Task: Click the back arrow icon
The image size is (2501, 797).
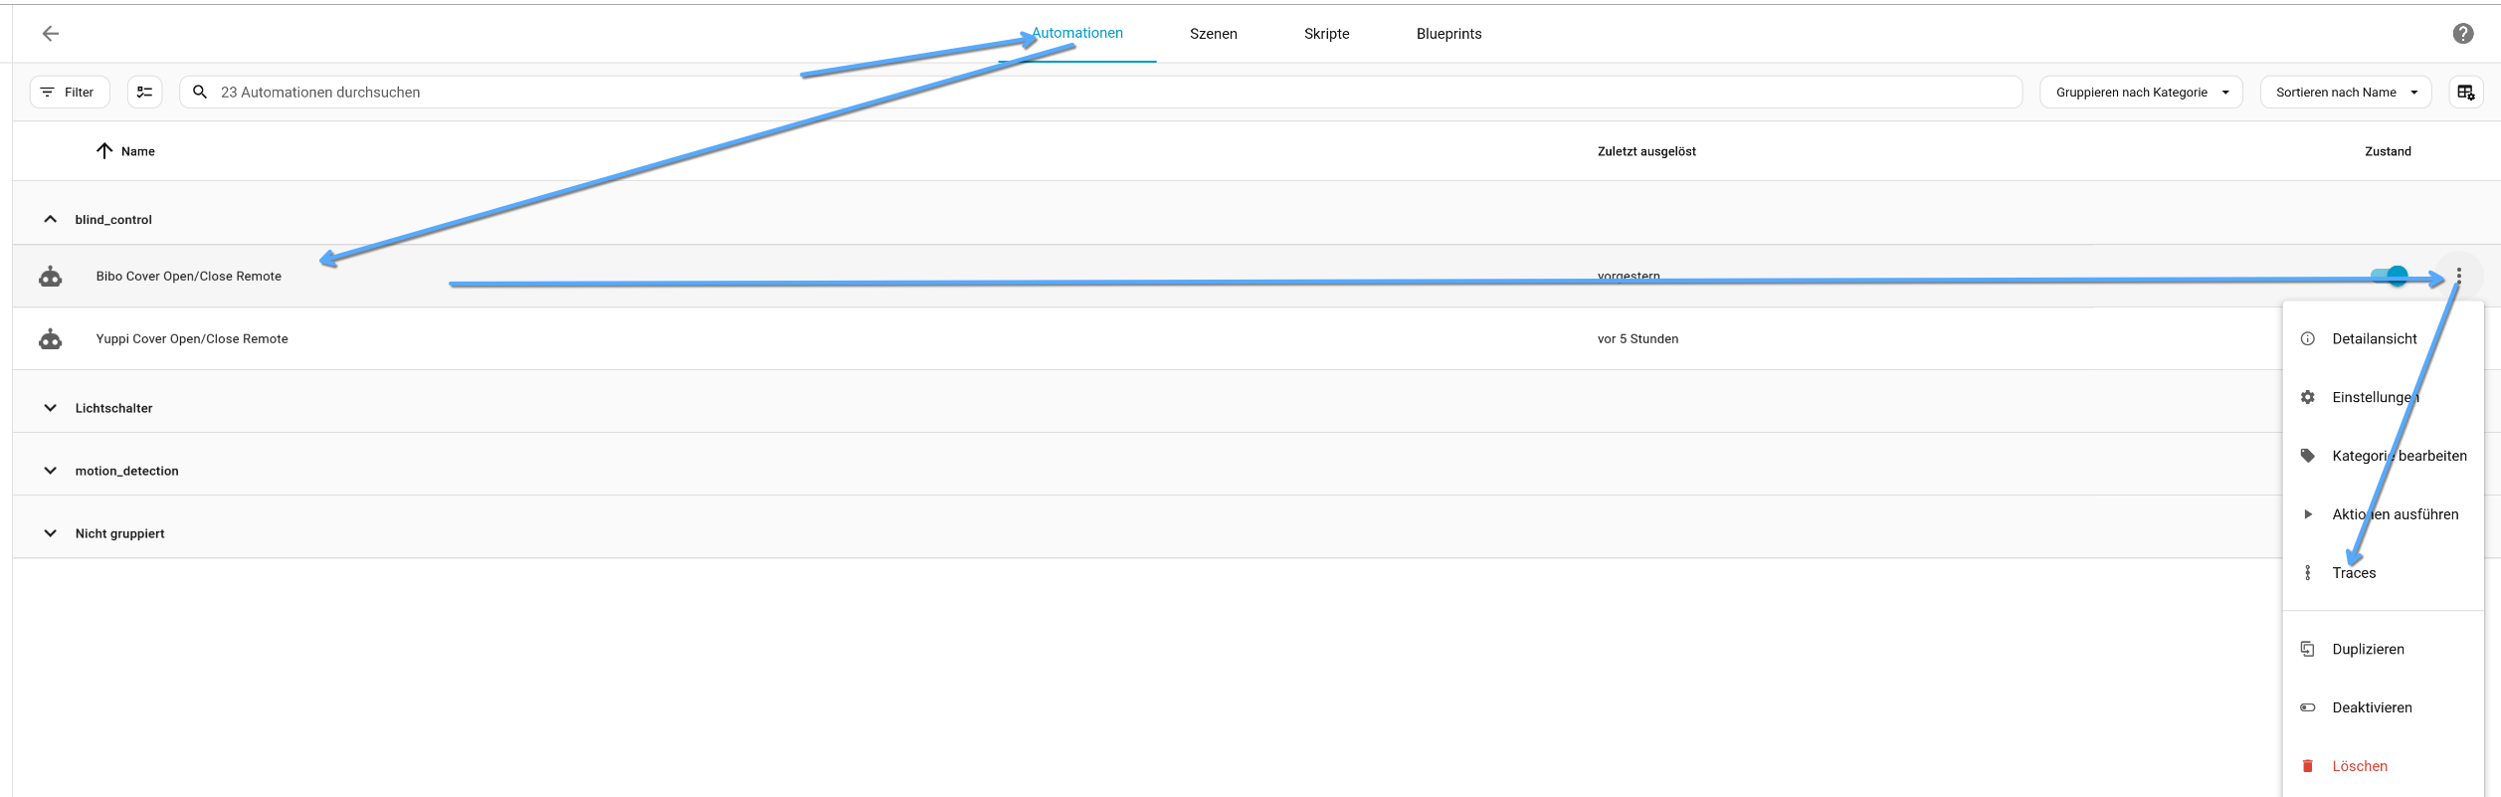Action: tap(51, 34)
